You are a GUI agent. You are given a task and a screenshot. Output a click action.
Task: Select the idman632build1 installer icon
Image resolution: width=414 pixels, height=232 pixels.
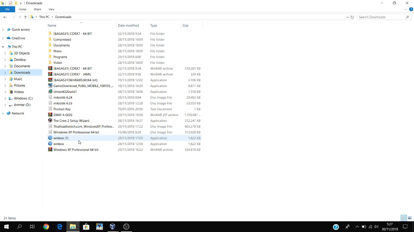point(50,92)
